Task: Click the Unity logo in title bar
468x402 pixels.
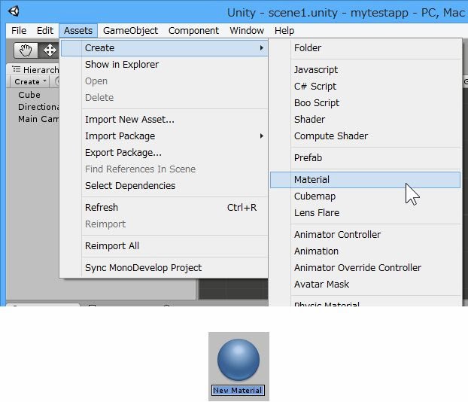Action: (14, 11)
